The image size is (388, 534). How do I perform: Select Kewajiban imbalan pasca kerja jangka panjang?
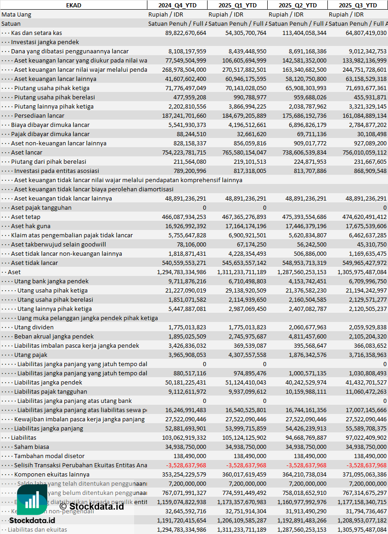tap(79, 419)
